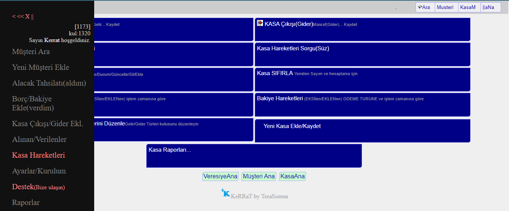Open Kasa Çıkışı/Gider Ekl. sidebar item
The image size is (509, 211).
pyautogui.click(x=47, y=124)
